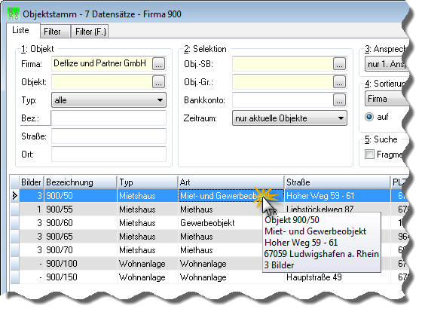Open Objekt lookup ellipsis button

pos(158,82)
